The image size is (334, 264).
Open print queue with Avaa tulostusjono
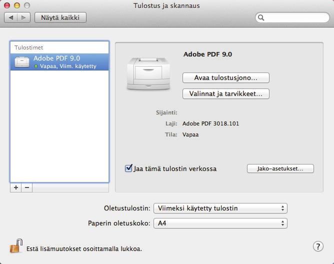click(226, 78)
